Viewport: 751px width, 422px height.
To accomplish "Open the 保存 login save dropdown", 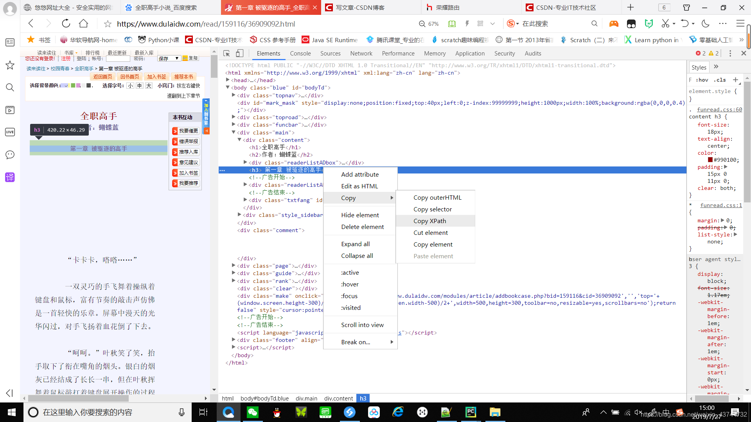I will (x=169, y=58).
